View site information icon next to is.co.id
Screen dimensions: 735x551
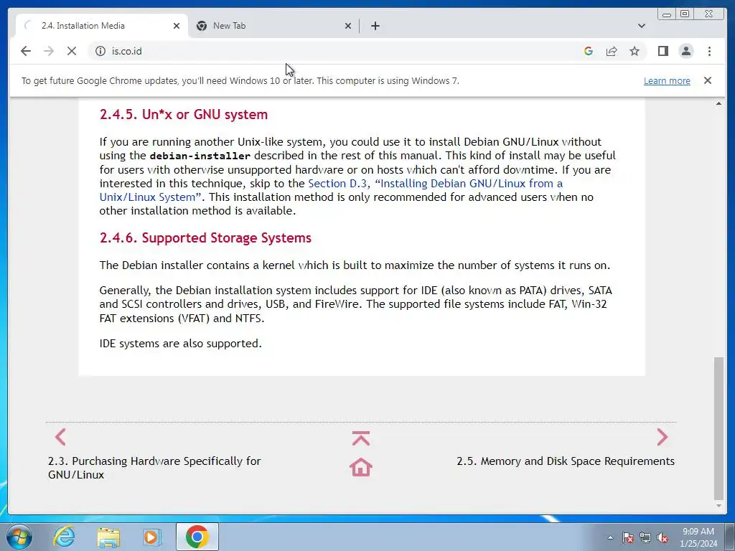100,51
